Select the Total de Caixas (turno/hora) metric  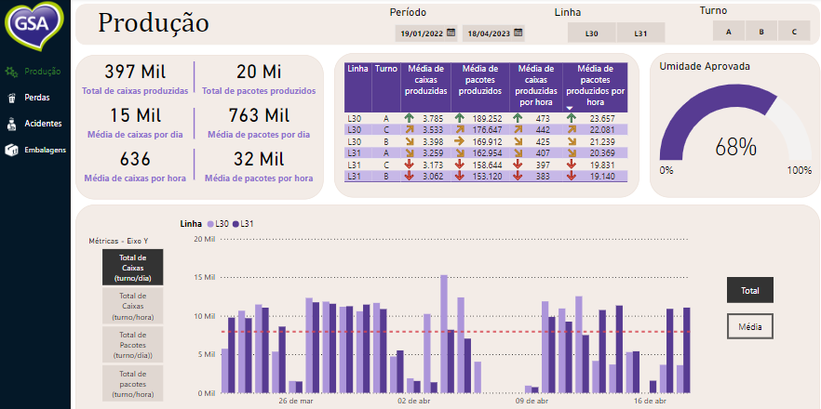[132, 304]
